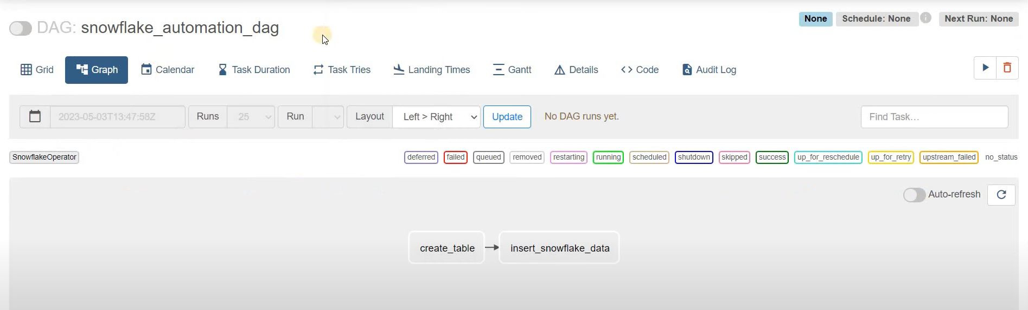Open the calendar date picker icon
The width and height of the screenshot is (1028, 310).
pyautogui.click(x=35, y=116)
